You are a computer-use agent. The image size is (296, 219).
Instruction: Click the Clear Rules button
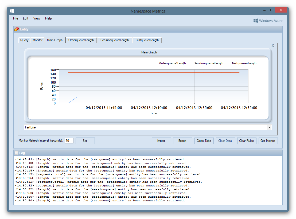(247, 141)
